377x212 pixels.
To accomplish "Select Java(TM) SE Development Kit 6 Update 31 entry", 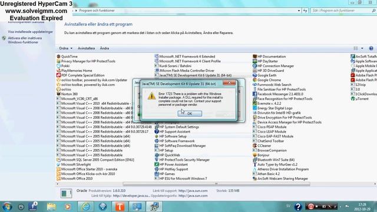I will pos(193,75).
